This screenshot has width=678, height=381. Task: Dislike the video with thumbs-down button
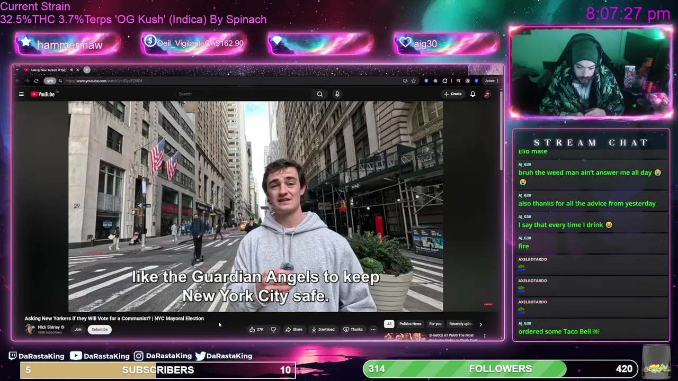tap(273, 329)
